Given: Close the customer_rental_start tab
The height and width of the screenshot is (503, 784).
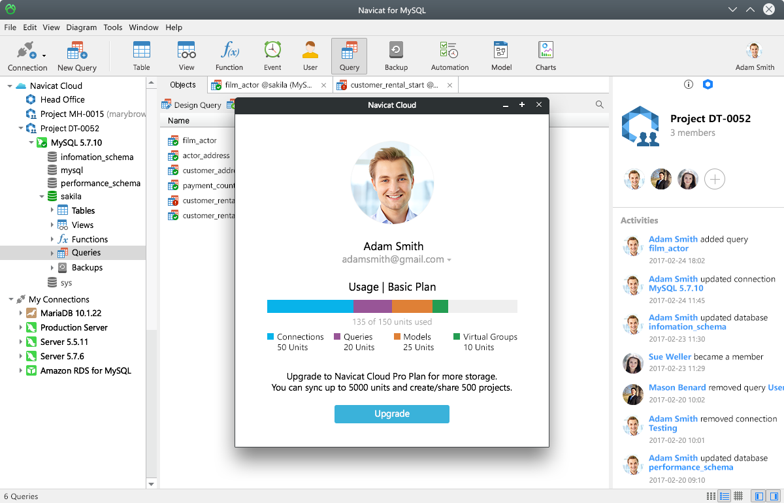Looking at the screenshot, I should pos(449,85).
